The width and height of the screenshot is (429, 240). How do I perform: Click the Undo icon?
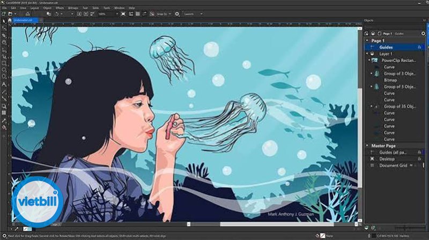tap(57, 14)
